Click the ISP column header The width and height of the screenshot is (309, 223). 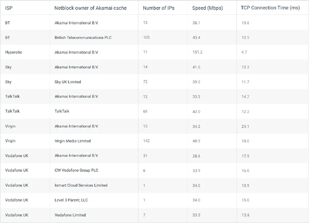click(8, 8)
